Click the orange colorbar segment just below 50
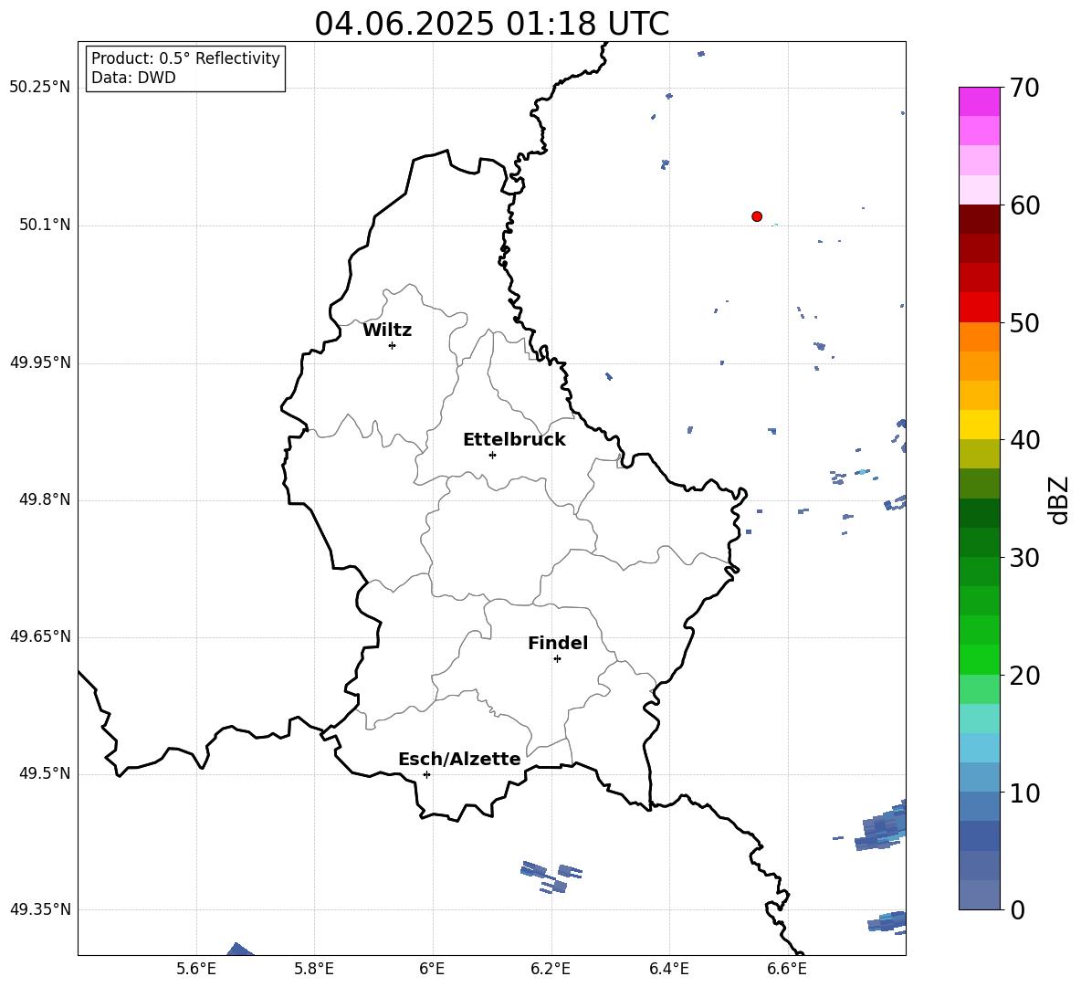The image size is (1081, 987). point(980,337)
